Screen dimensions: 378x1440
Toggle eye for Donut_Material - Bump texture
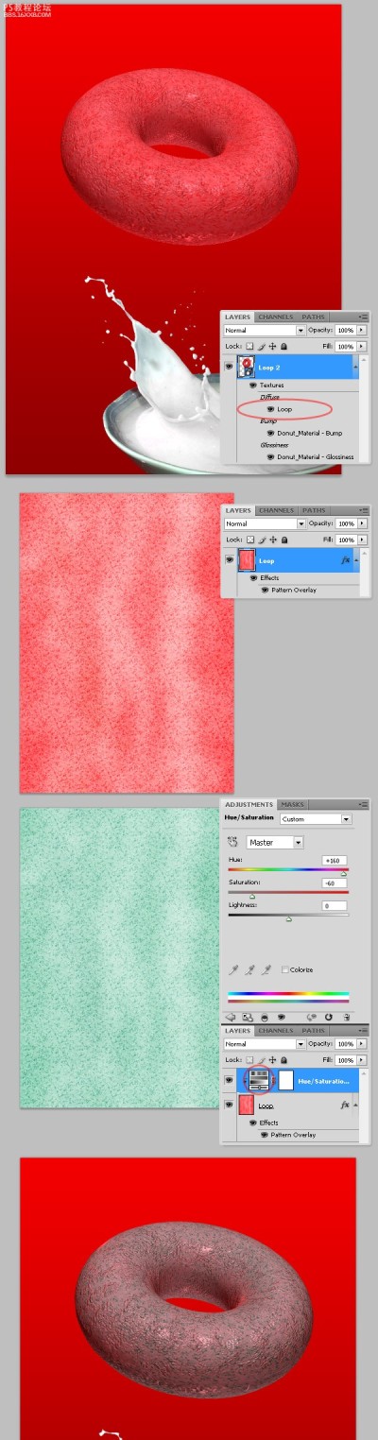pyautogui.click(x=270, y=433)
